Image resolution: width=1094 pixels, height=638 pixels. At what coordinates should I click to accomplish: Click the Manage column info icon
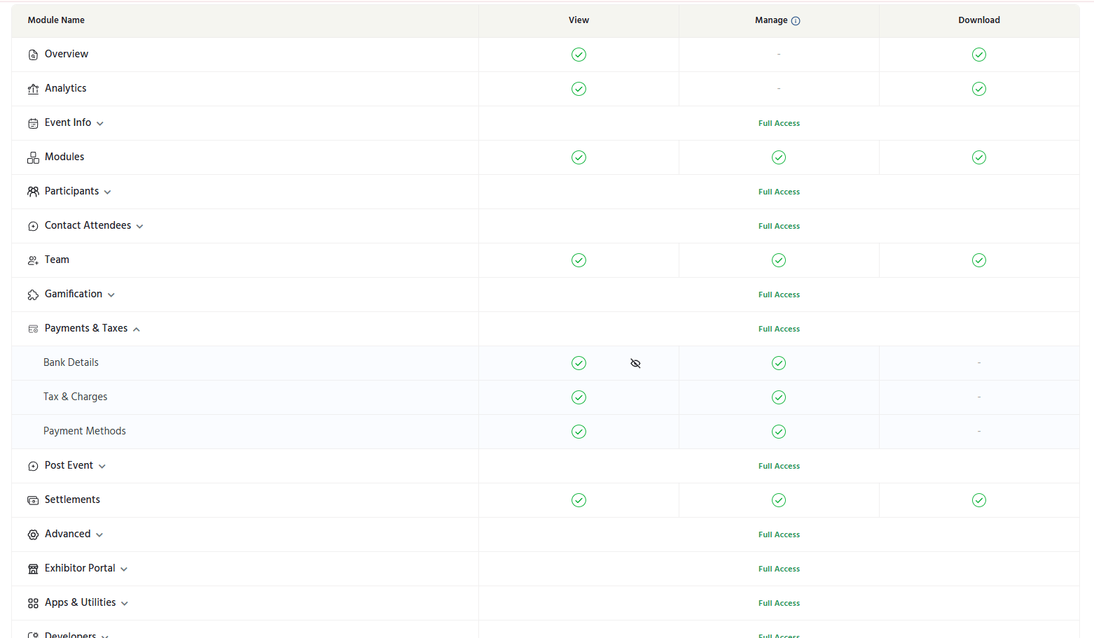[x=796, y=21]
